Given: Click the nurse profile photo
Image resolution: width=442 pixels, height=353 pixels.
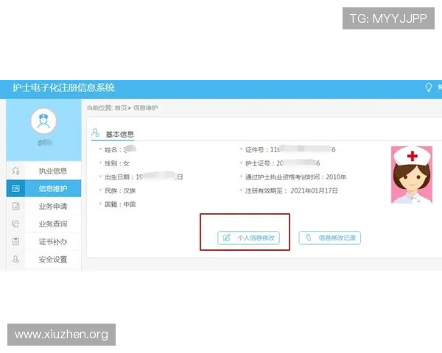Looking at the screenshot, I should 412,174.
